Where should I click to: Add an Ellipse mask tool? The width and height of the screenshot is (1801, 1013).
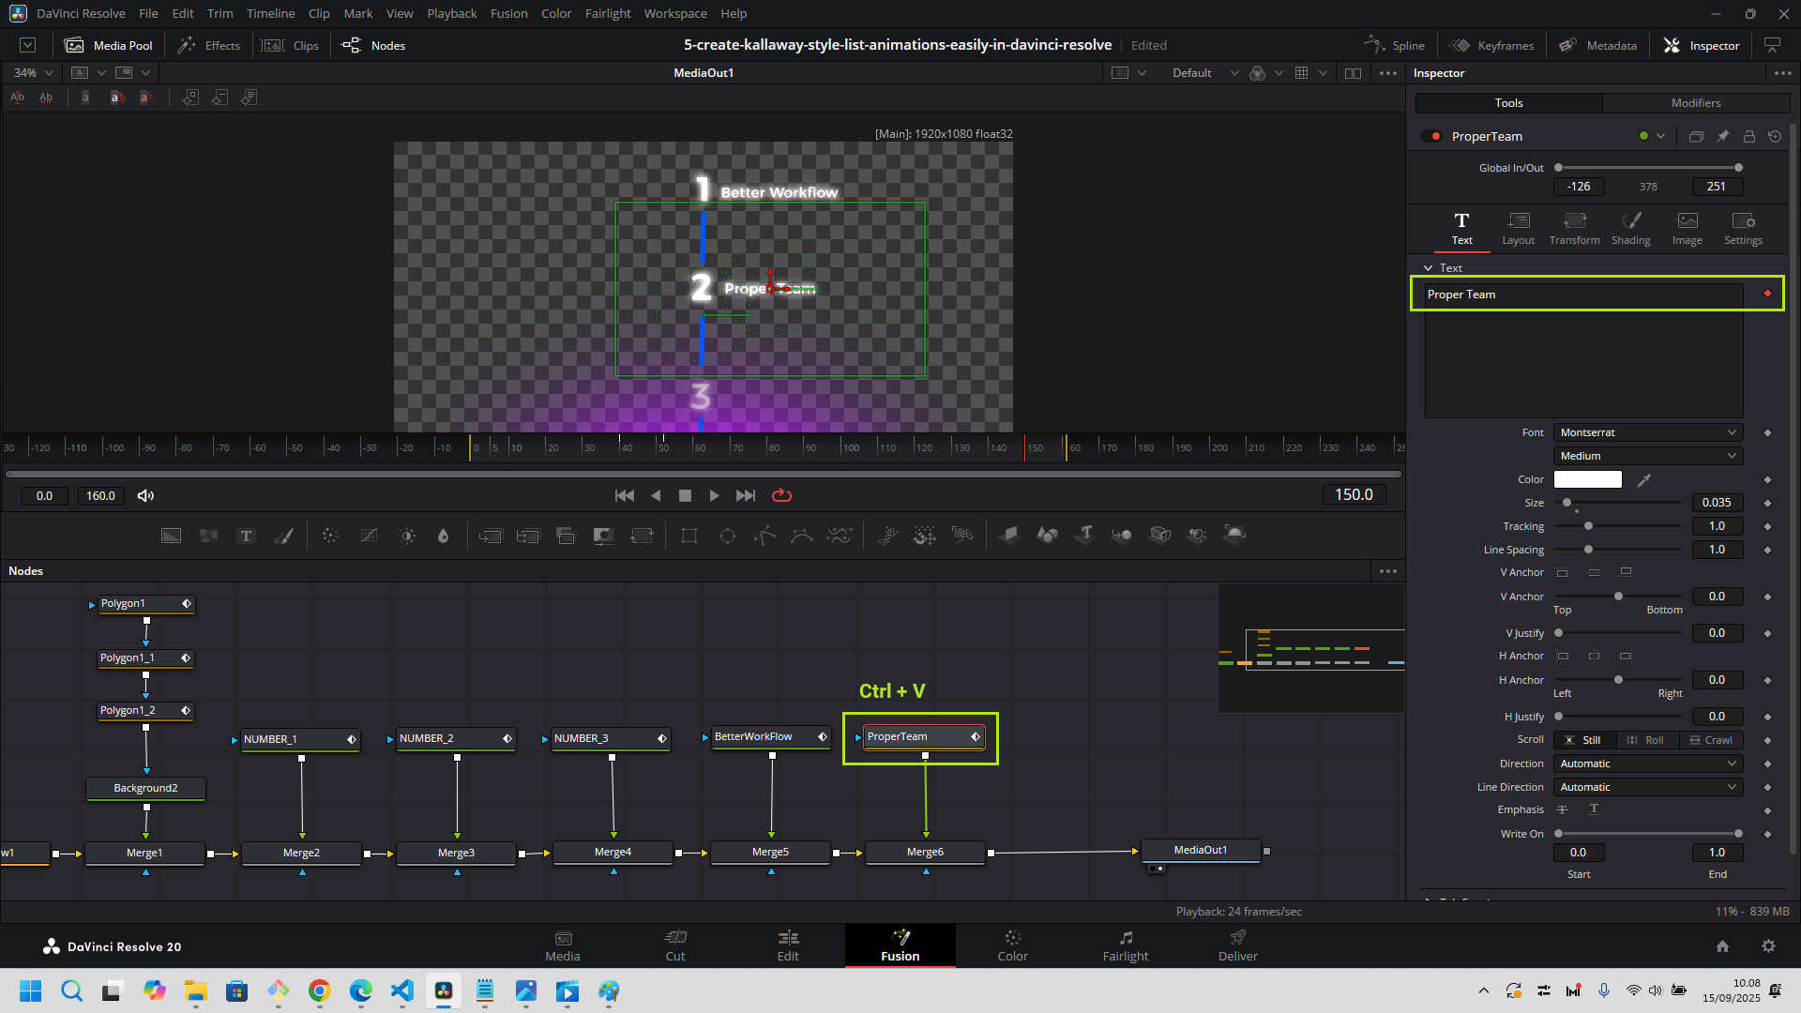(727, 536)
